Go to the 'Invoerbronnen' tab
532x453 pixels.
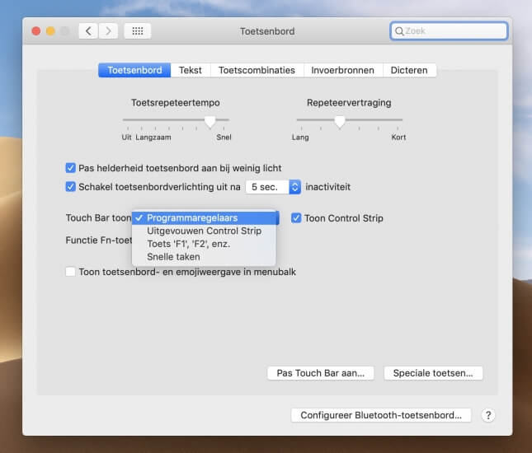(342, 71)
